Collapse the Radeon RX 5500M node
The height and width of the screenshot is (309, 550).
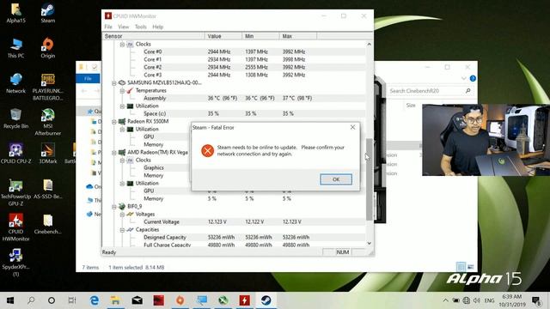coord(114,122)
